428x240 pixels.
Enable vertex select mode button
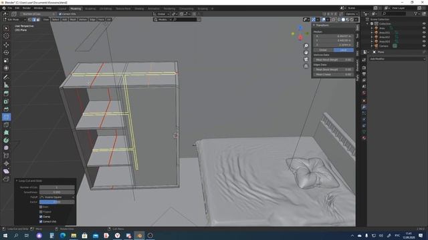[29, 19]
